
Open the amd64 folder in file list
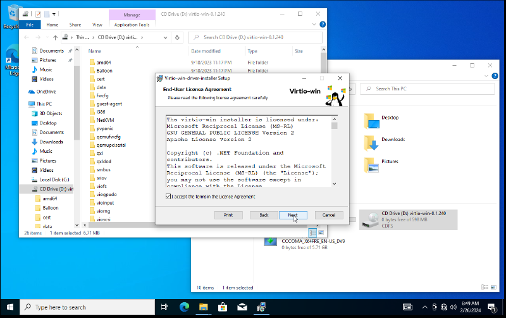click(x=104, y=63)
